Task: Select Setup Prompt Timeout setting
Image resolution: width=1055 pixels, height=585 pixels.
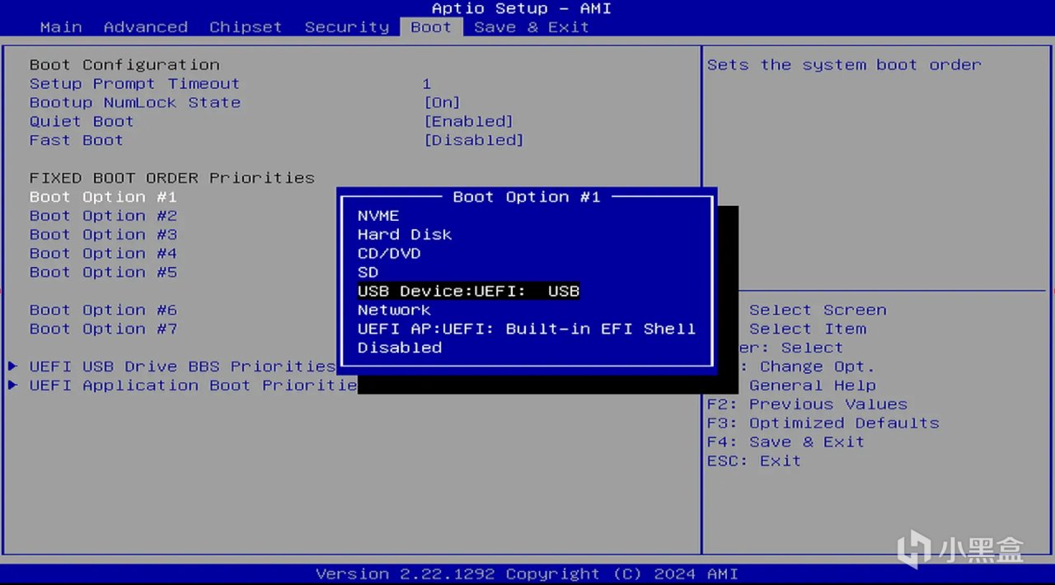Action: pyautogui.click(x=135, y=84)
